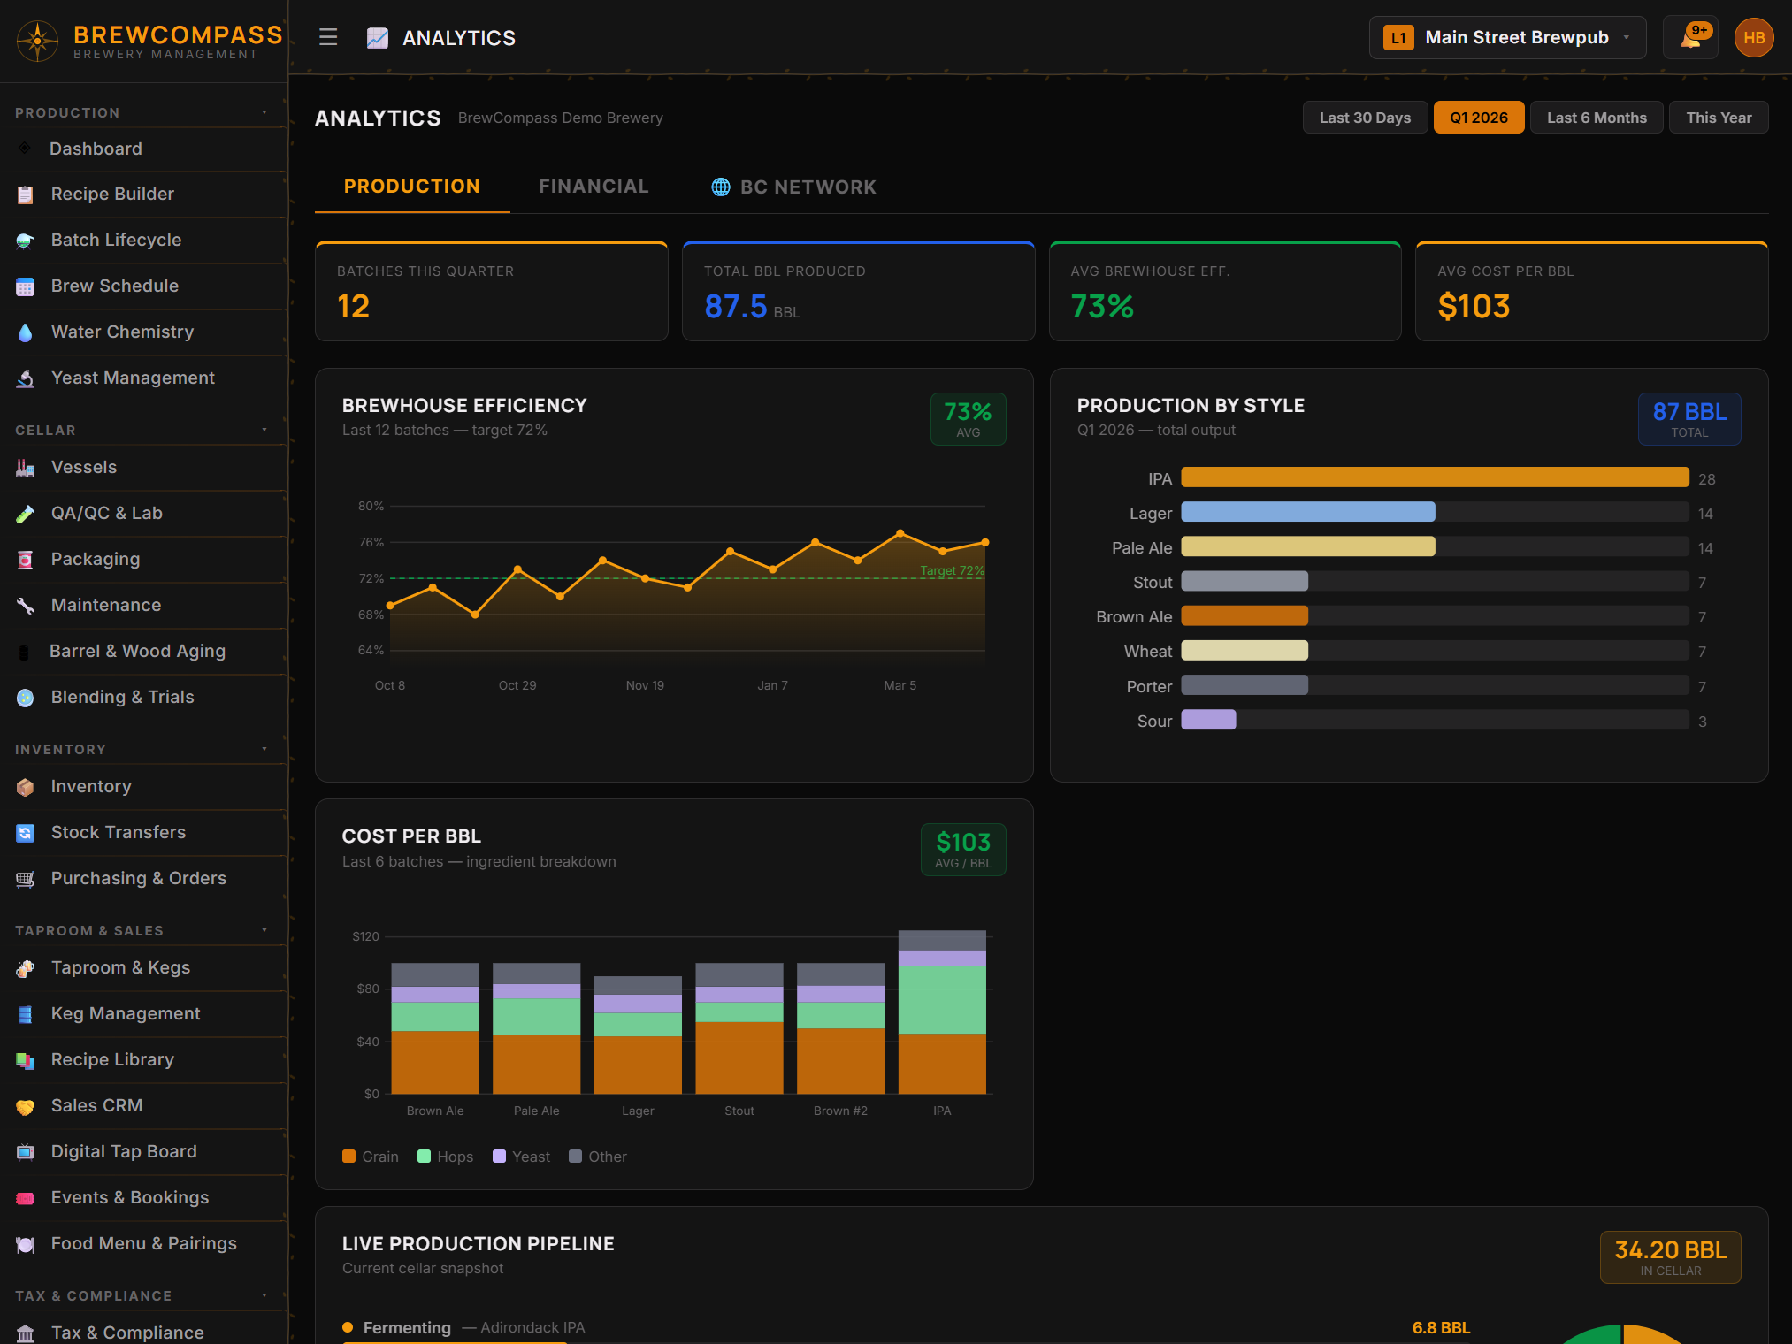Click the Water Chemistry droplet icon
Image resolution: width=1792 pixels, height=1344 pixels.
tap(26, 332)
